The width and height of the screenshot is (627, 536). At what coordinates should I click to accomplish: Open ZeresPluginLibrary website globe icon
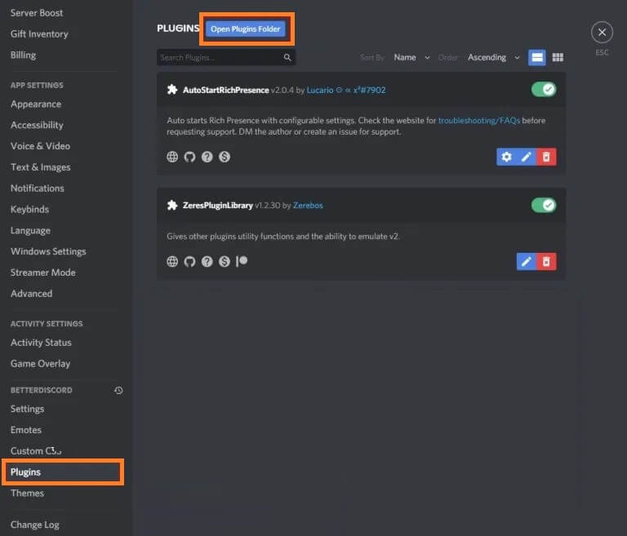tap(172, 261)
